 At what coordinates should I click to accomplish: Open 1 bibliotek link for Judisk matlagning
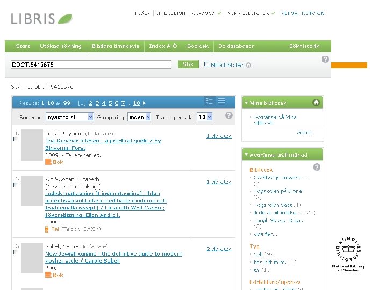219,182
